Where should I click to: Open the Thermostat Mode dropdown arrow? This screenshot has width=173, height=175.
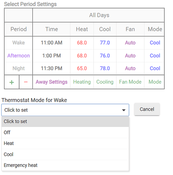pos(123,110)
